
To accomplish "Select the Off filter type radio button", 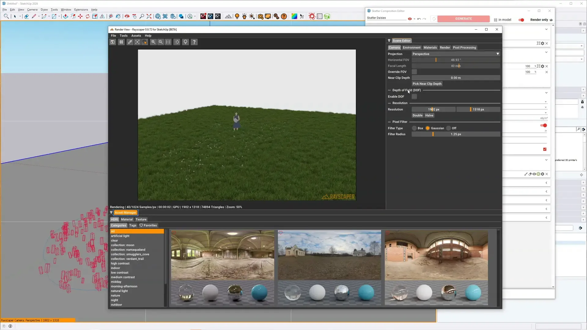I will tap(449, 128).
